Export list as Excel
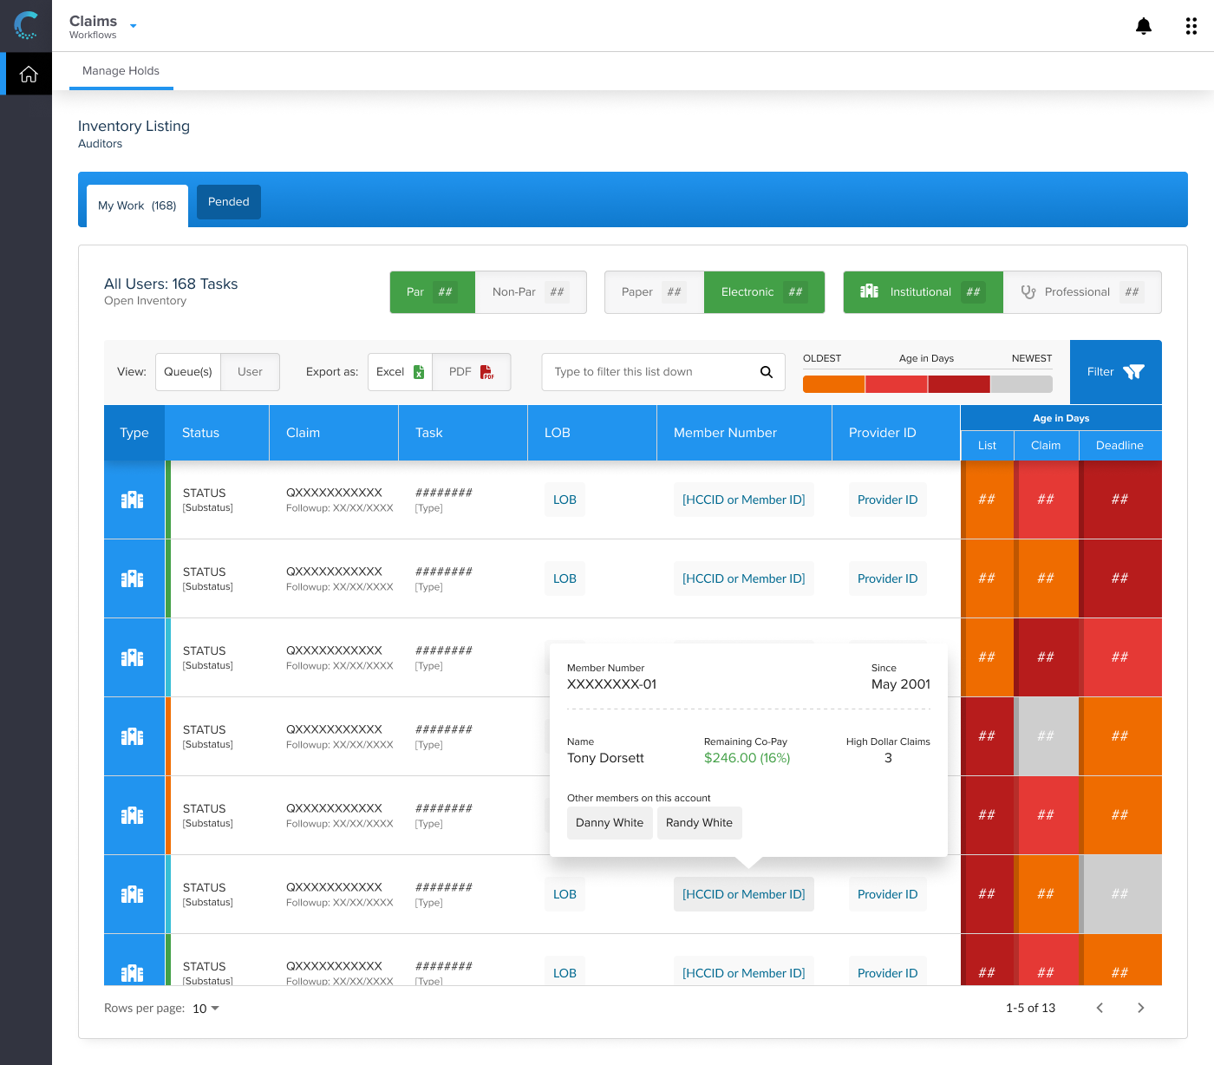 400,372
